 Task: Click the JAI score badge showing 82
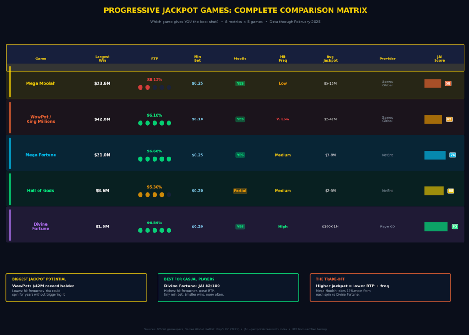click(454, 227)
